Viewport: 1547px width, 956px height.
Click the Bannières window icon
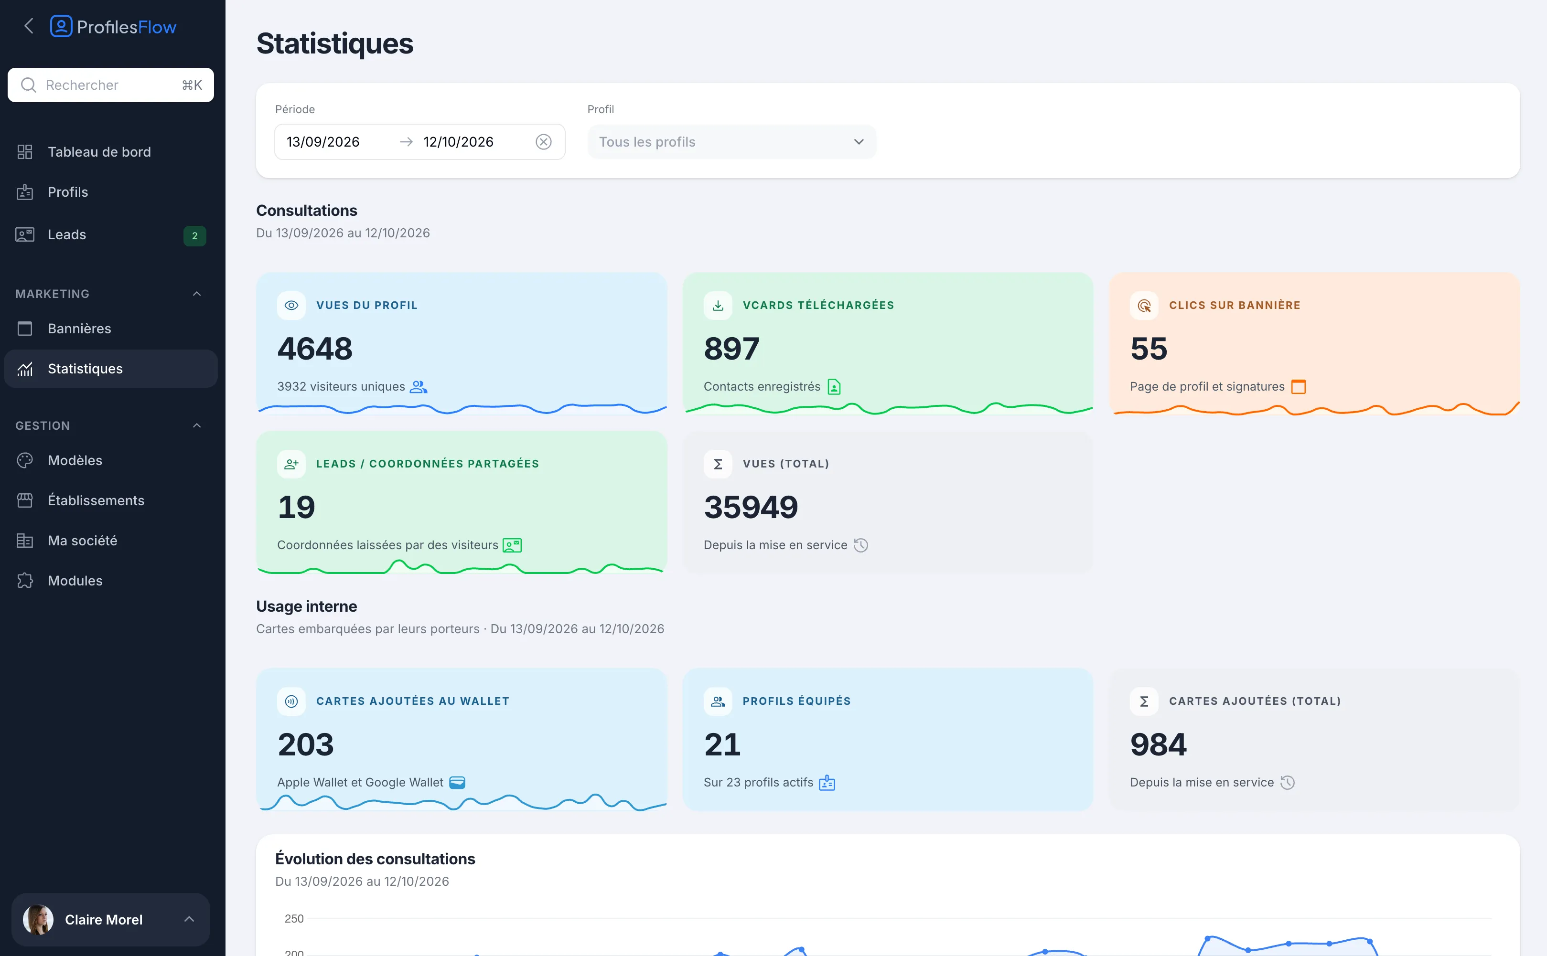click(25, 328)
